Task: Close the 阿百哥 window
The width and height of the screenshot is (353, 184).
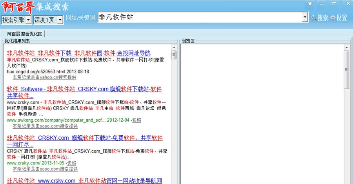Action: (x=348, y=4)
